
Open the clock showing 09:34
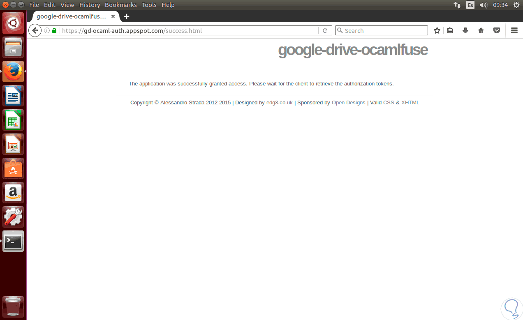click(x=500, y=5)
